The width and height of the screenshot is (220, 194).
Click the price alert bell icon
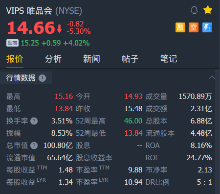(x=194, y=10)
